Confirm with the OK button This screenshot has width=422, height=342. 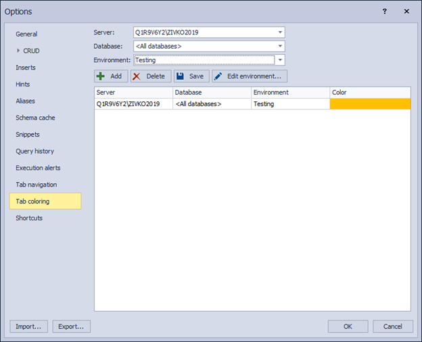[348, 326]
